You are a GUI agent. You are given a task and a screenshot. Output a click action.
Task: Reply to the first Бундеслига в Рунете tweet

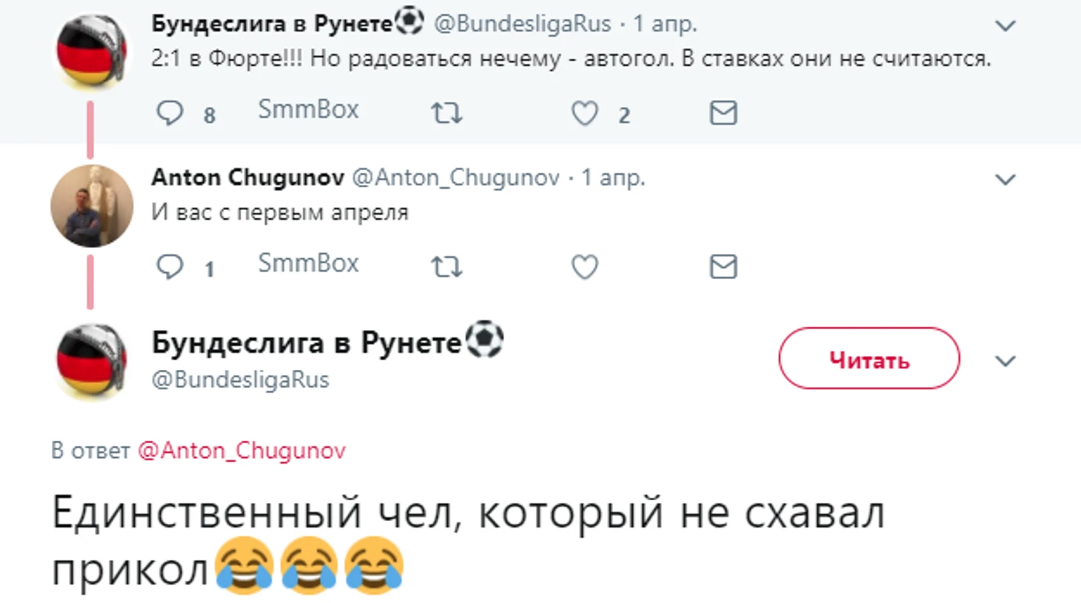coord(170,113)
